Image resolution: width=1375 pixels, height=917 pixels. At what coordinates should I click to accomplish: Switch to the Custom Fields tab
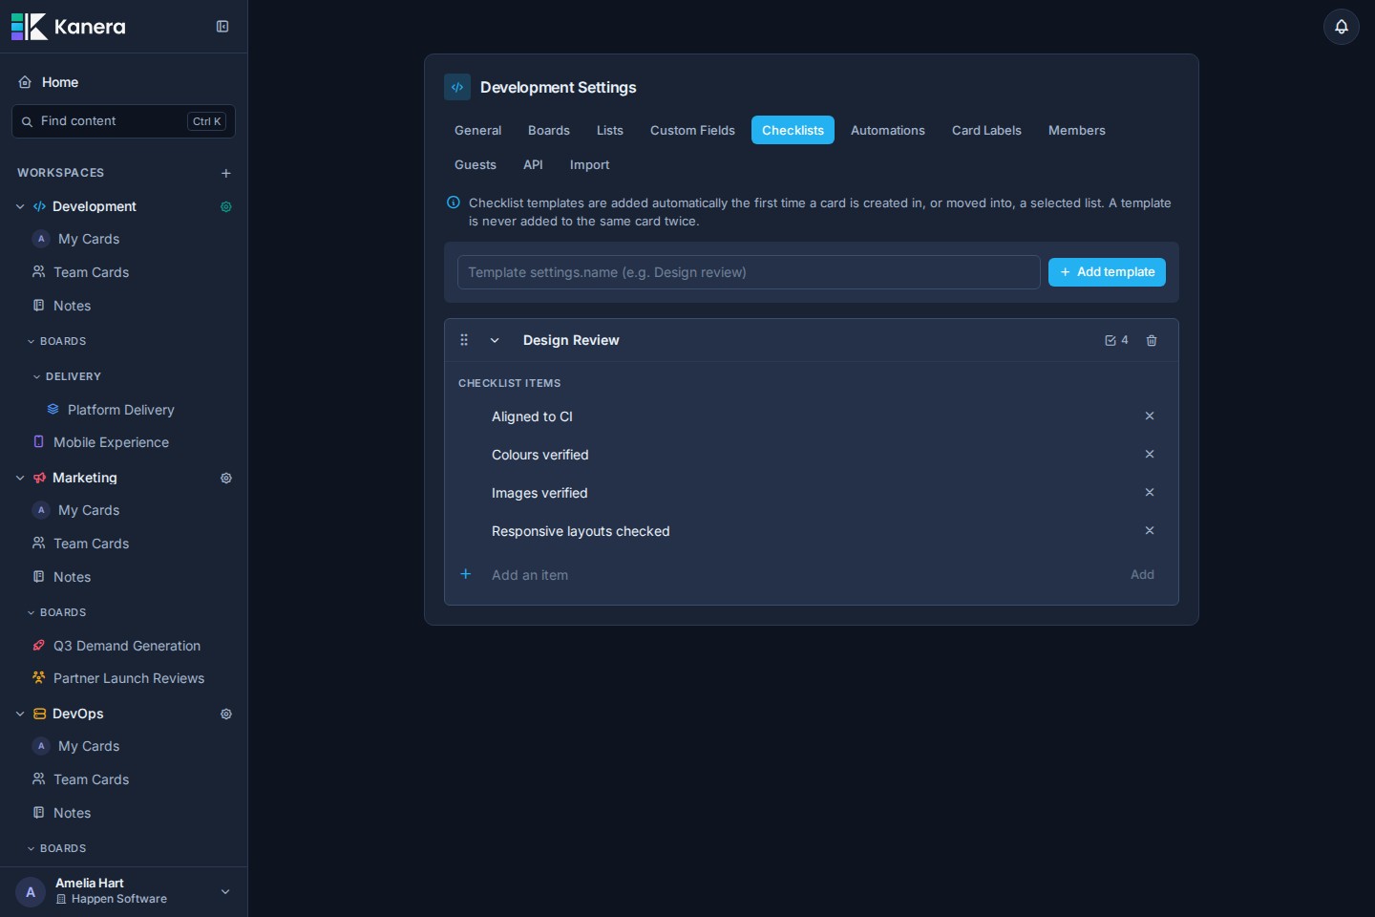click(x=692, y=130)
